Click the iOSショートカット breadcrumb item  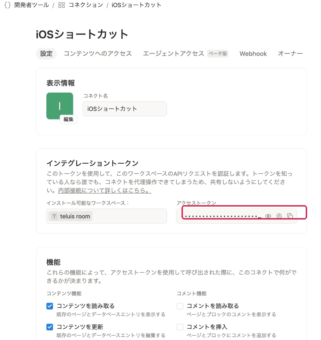(x=136, y=5)
